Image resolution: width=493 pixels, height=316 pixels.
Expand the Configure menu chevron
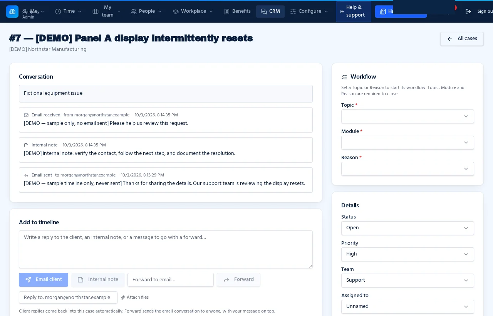click(327, 12)
